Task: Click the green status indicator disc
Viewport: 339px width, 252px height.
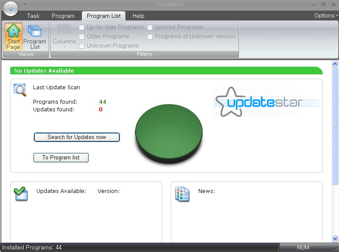Action: tap(169, 133)
